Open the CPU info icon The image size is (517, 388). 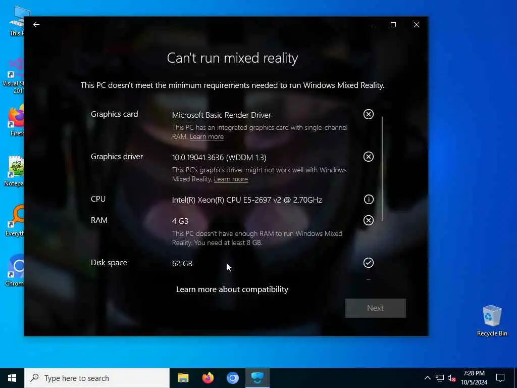(368, 199)
